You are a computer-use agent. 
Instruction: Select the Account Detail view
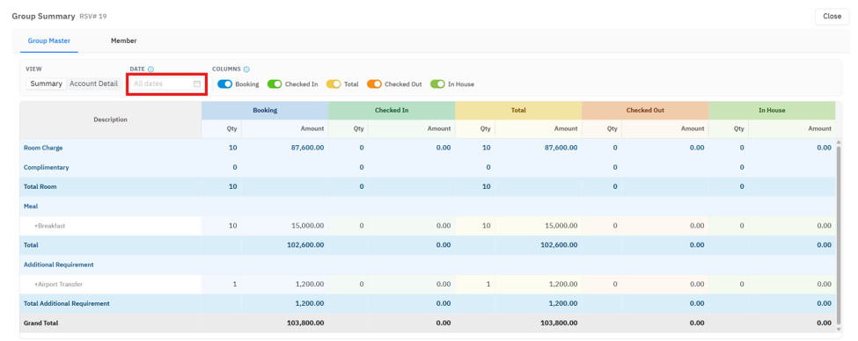point(93,84)
